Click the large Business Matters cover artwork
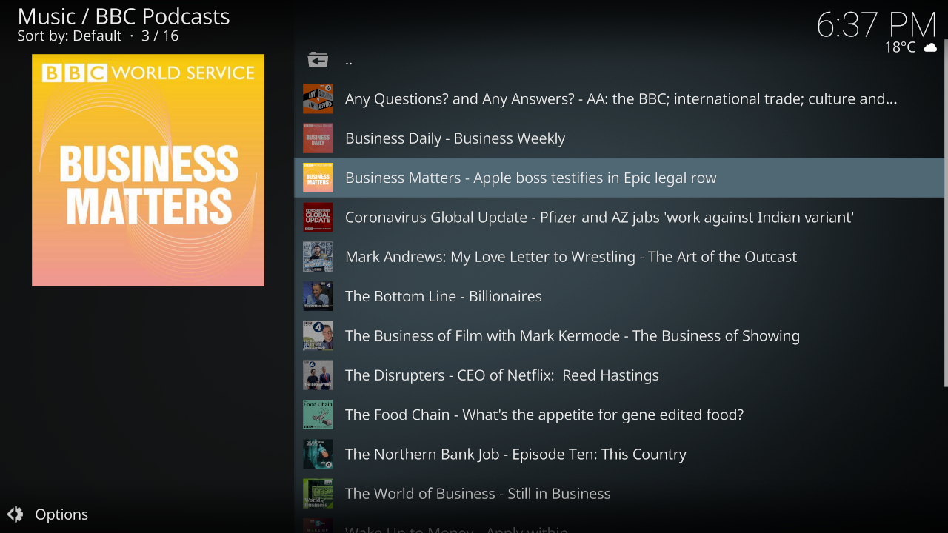 click(148, 170)
